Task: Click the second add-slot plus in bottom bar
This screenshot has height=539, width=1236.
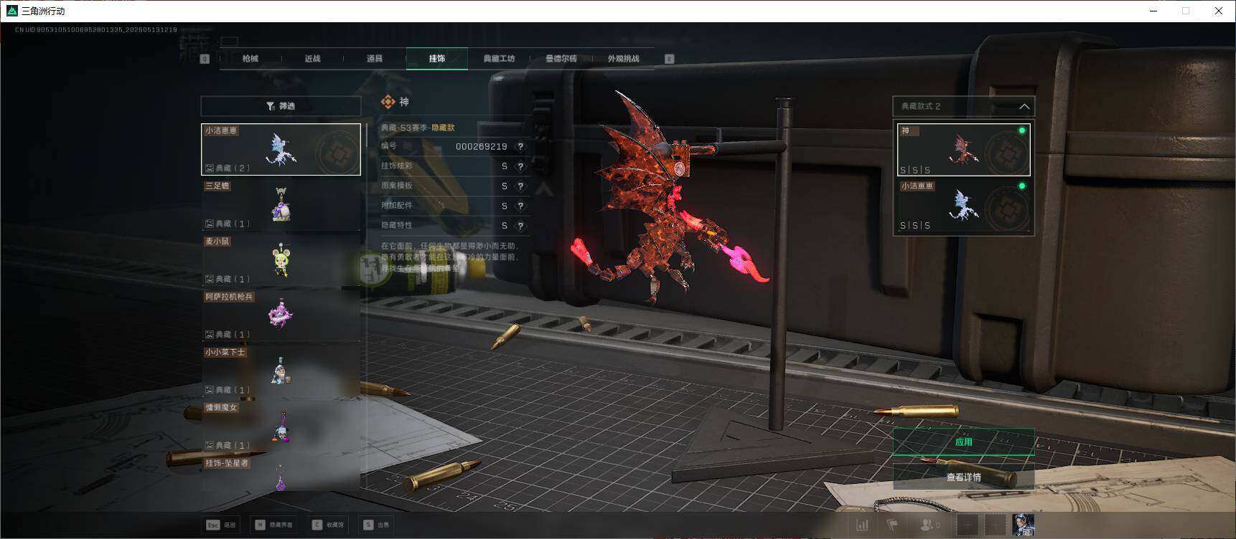Action: 995,525
